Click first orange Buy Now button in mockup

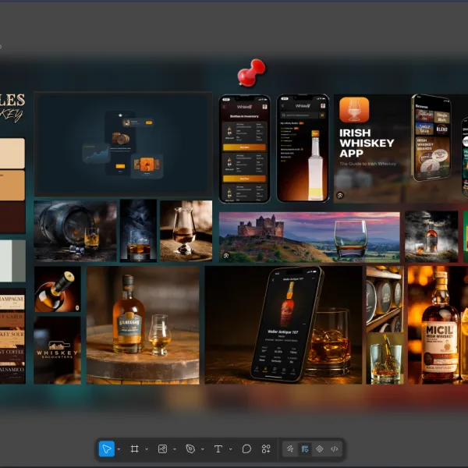(244, 147)
